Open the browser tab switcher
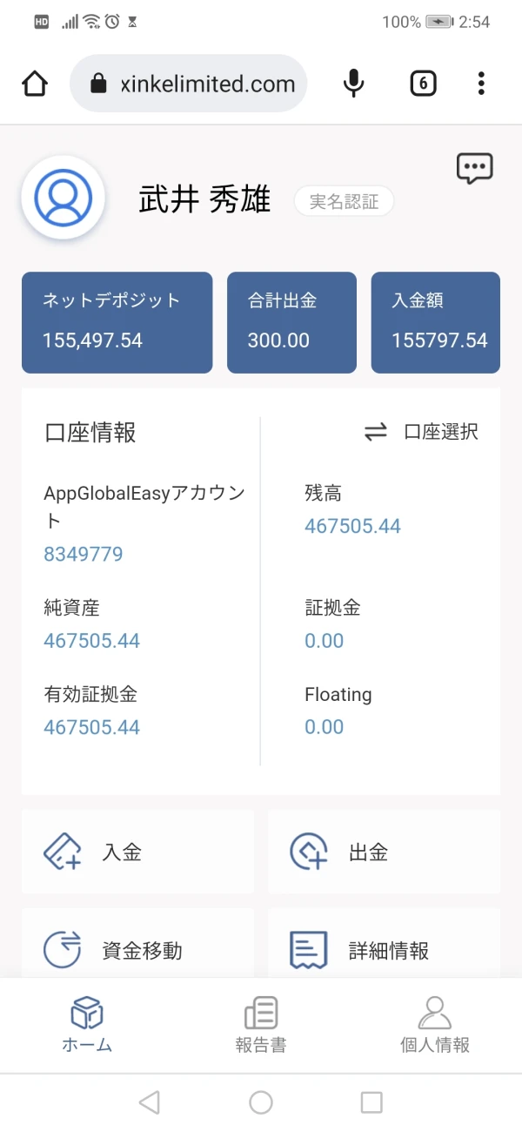The height and width of the screenshot is (1132, 522). pyautogui.click(x=423, y=84)
